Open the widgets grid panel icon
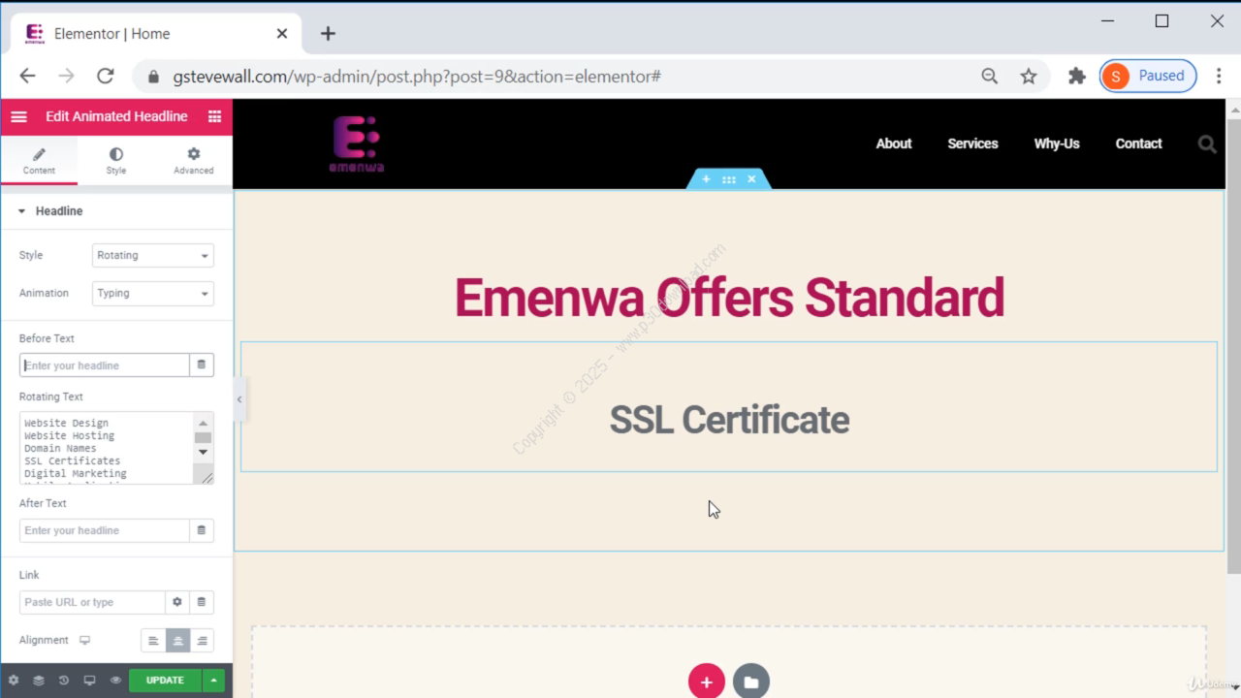 pyautogui.click(x=214, y=116)
